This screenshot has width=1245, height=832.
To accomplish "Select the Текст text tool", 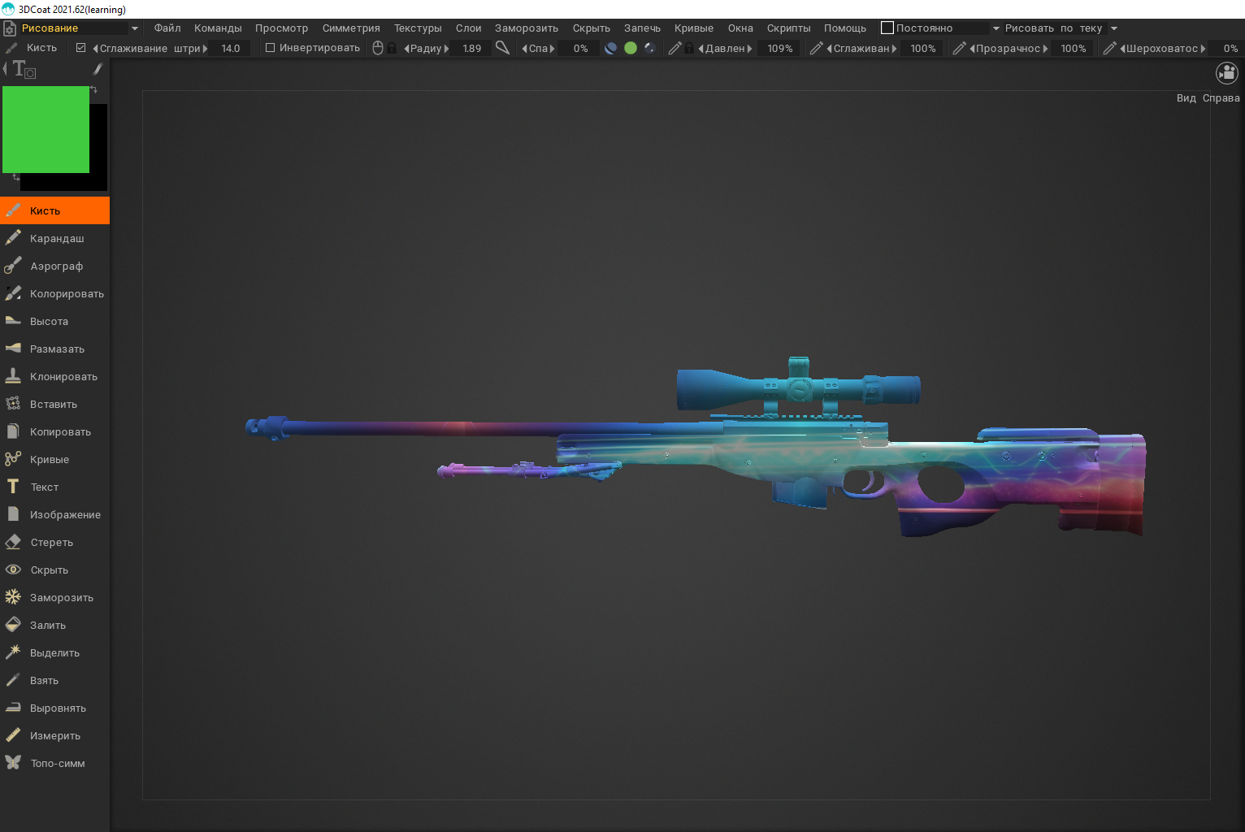I will (x=54, y=487).
